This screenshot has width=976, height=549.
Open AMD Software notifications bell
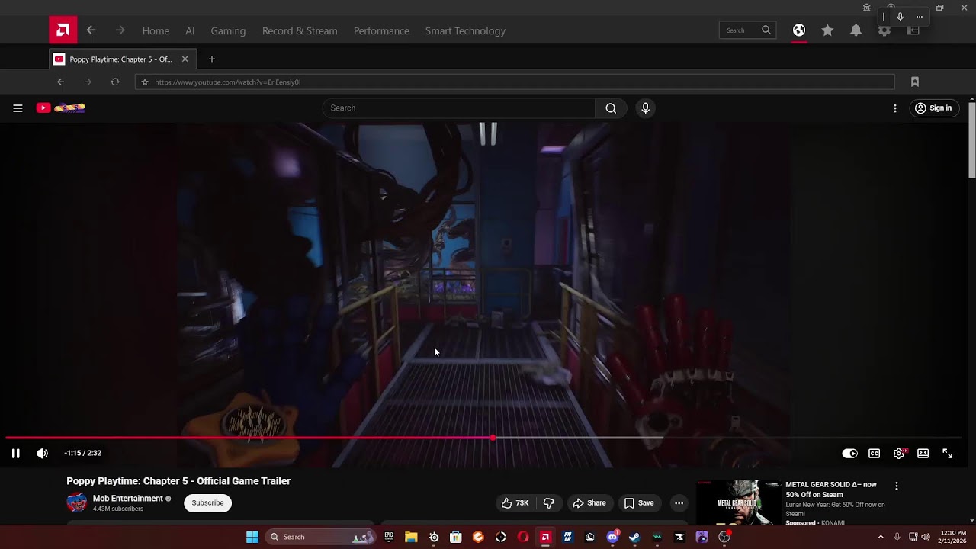pyautogui.click(x=856, y=30)
